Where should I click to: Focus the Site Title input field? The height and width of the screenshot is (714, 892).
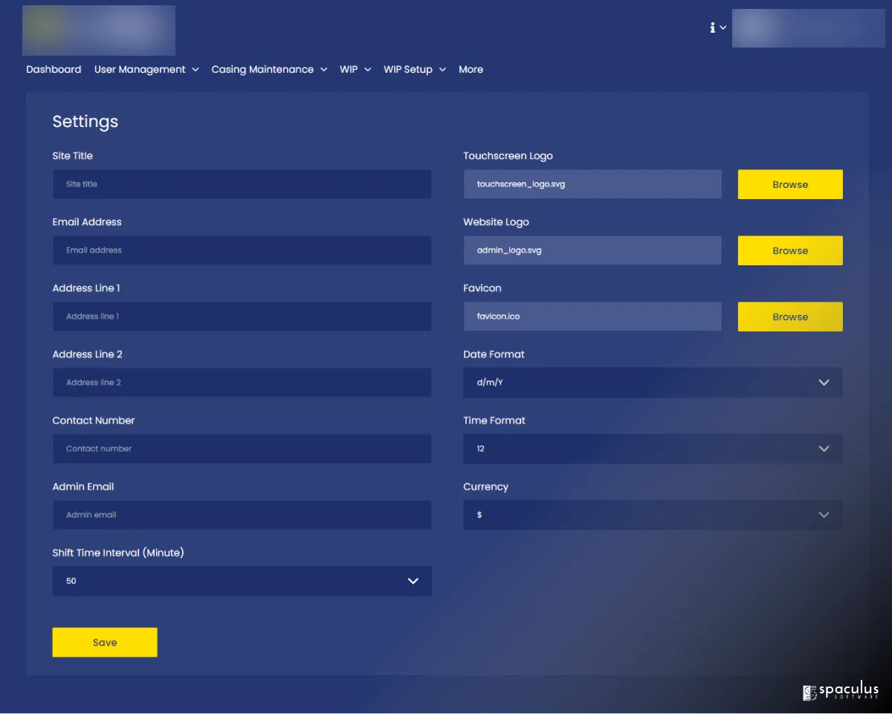tap(242, 184)
